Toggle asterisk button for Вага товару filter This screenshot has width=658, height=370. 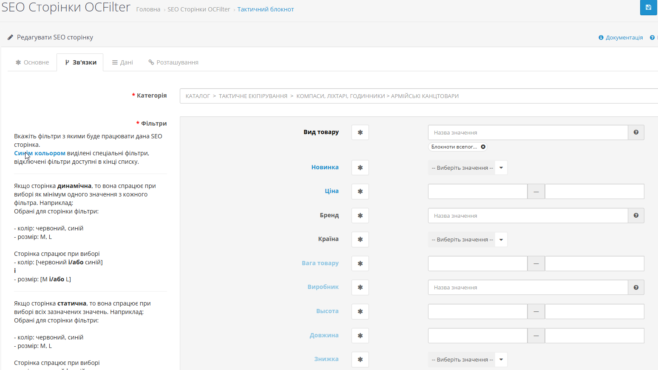(x=360, y=263)
